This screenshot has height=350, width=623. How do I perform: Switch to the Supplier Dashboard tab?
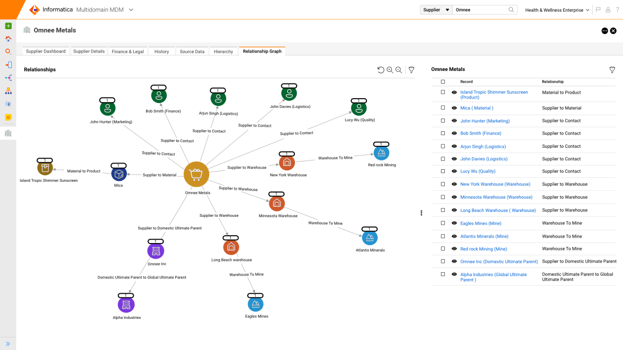coord(46,51)
